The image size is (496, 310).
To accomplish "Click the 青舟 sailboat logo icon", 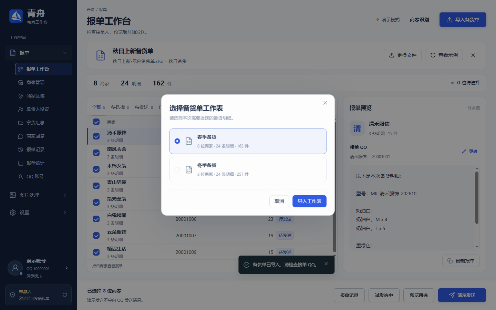I will (x=16, y=16).
